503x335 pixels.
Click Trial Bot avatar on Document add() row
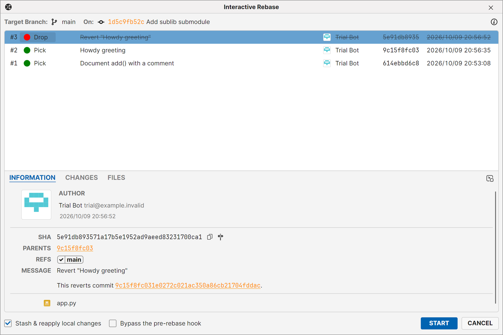(x=327, y=63)
